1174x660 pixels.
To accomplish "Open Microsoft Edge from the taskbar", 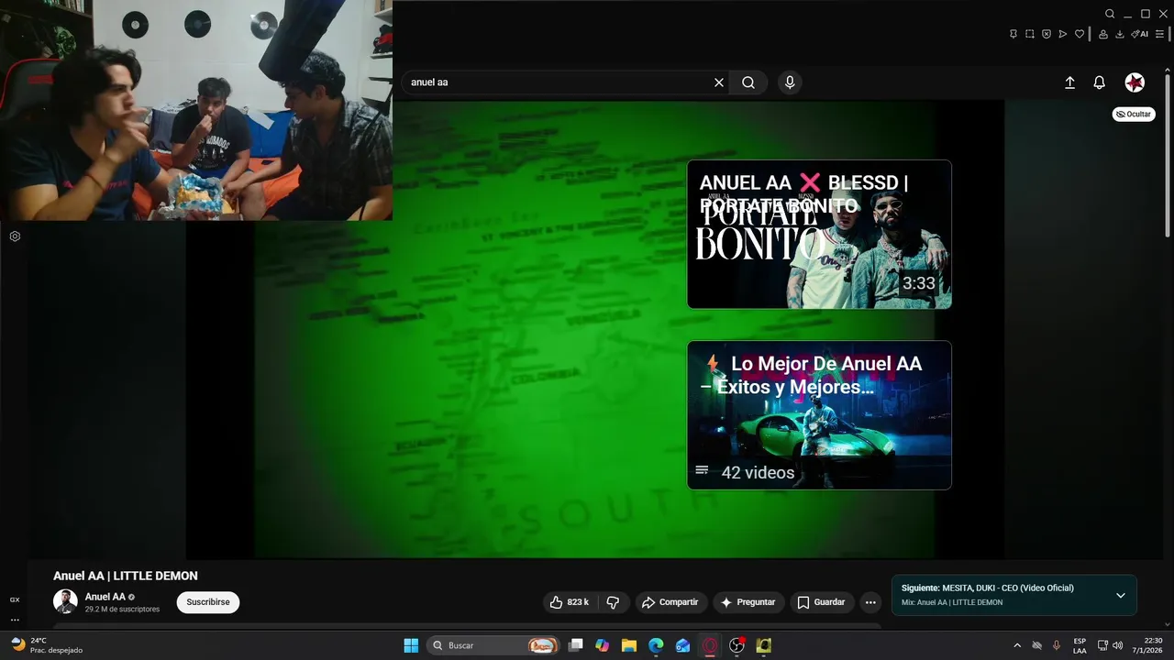I will 656,645.
